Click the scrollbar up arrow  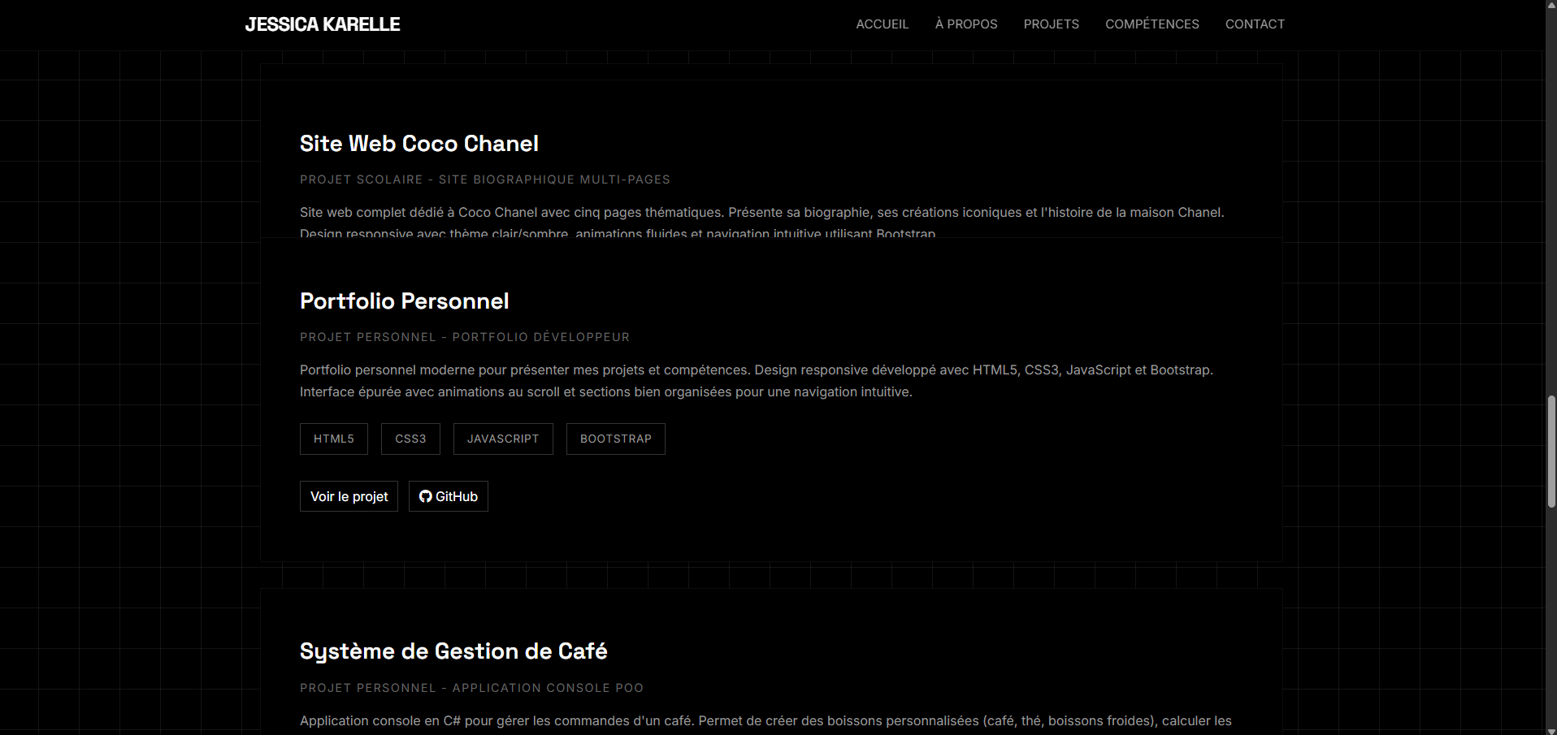coord(1550,5)
